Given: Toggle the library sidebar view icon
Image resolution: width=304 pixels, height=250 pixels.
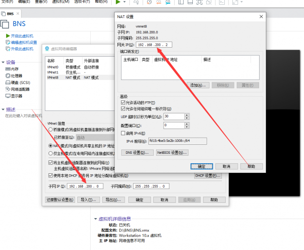Looking at the screenshot, I should click(181, 2).
